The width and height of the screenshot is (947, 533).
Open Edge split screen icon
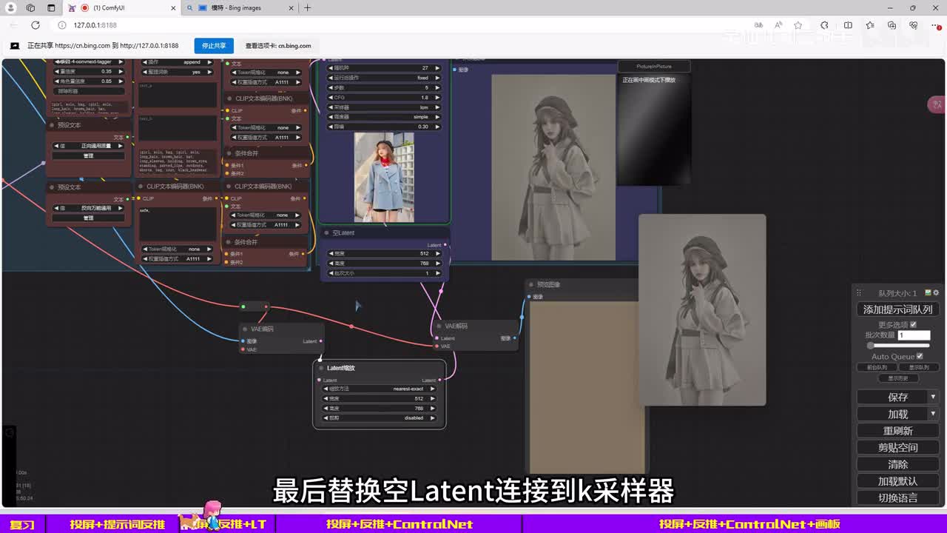tap(848, 25)
